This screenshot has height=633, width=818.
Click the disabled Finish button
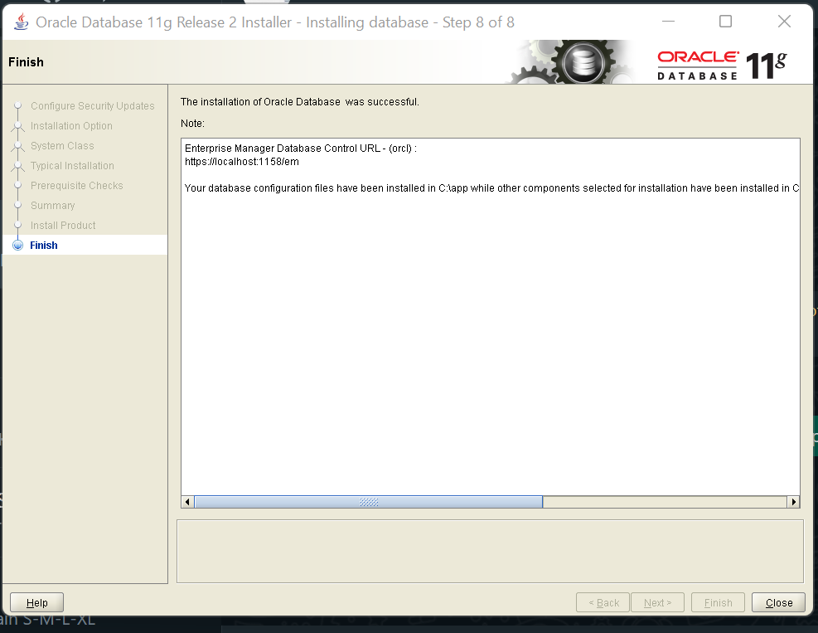pos(718,602)
